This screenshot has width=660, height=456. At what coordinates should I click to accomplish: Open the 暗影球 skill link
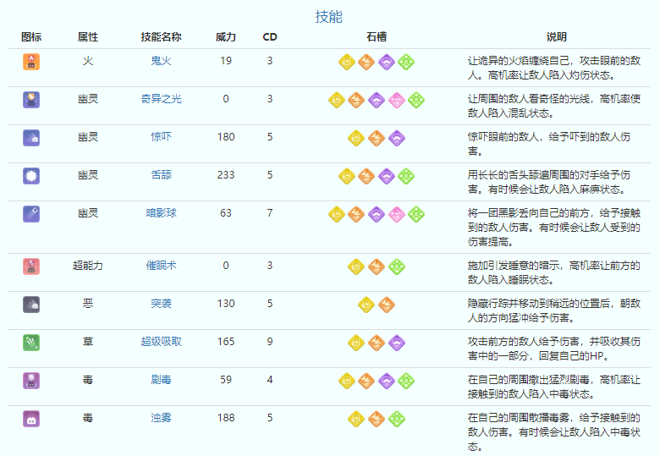click(161, 213)
